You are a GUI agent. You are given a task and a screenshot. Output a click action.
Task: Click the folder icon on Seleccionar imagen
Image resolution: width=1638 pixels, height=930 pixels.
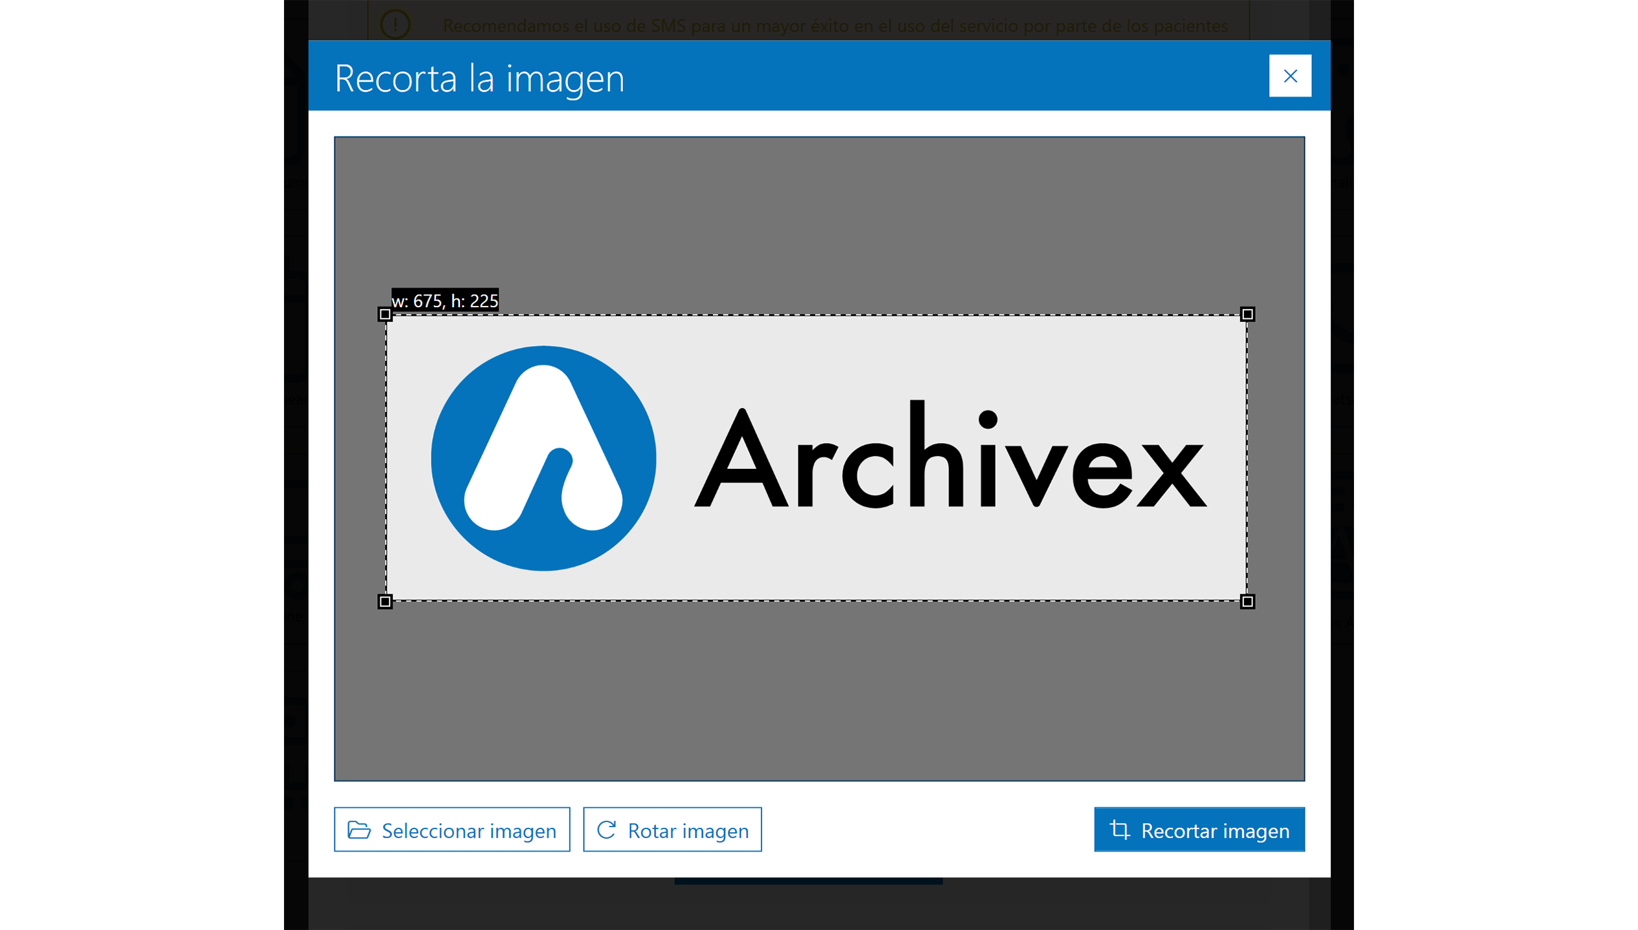(x=360, y=830)
